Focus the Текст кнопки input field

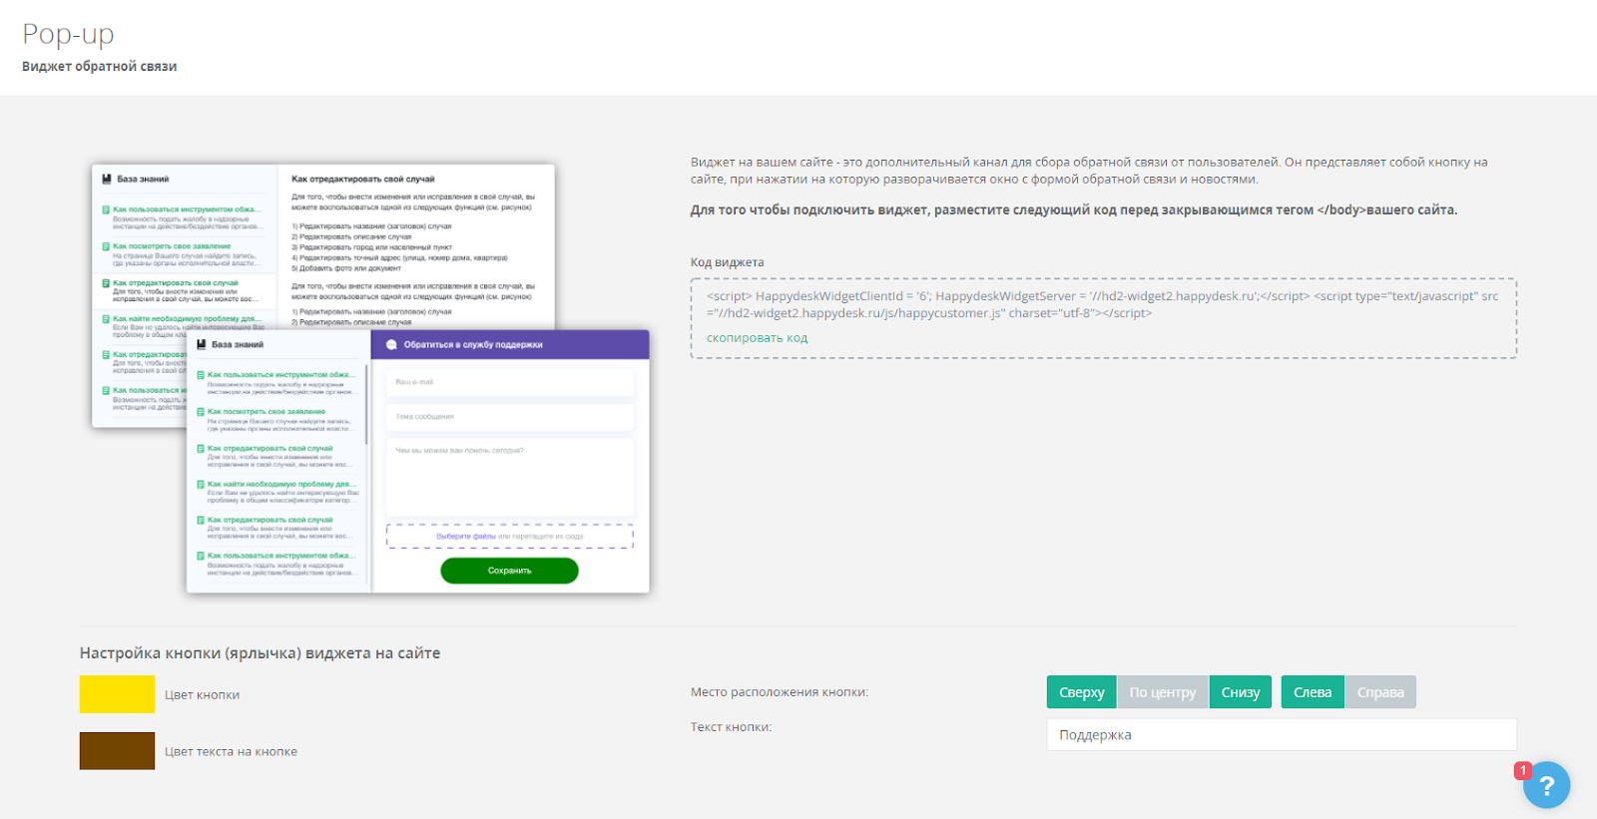coord(1282,734)
